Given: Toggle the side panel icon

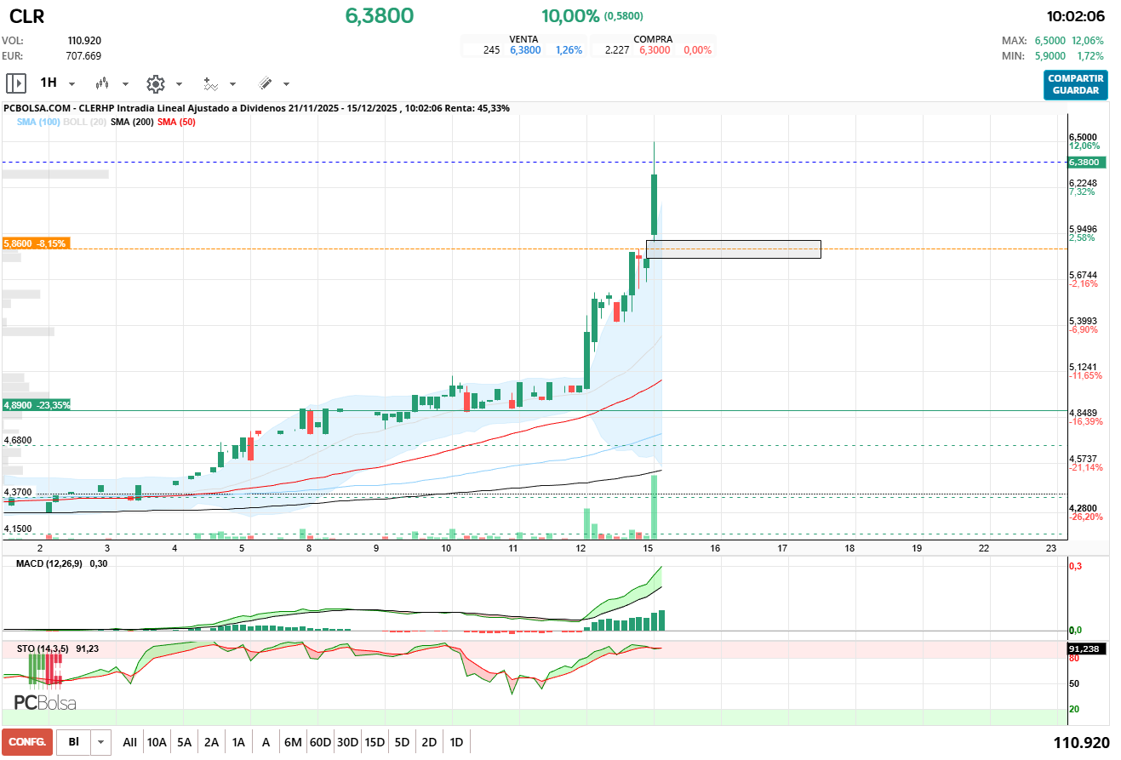Looking at the screenshot, I should 16,83.
